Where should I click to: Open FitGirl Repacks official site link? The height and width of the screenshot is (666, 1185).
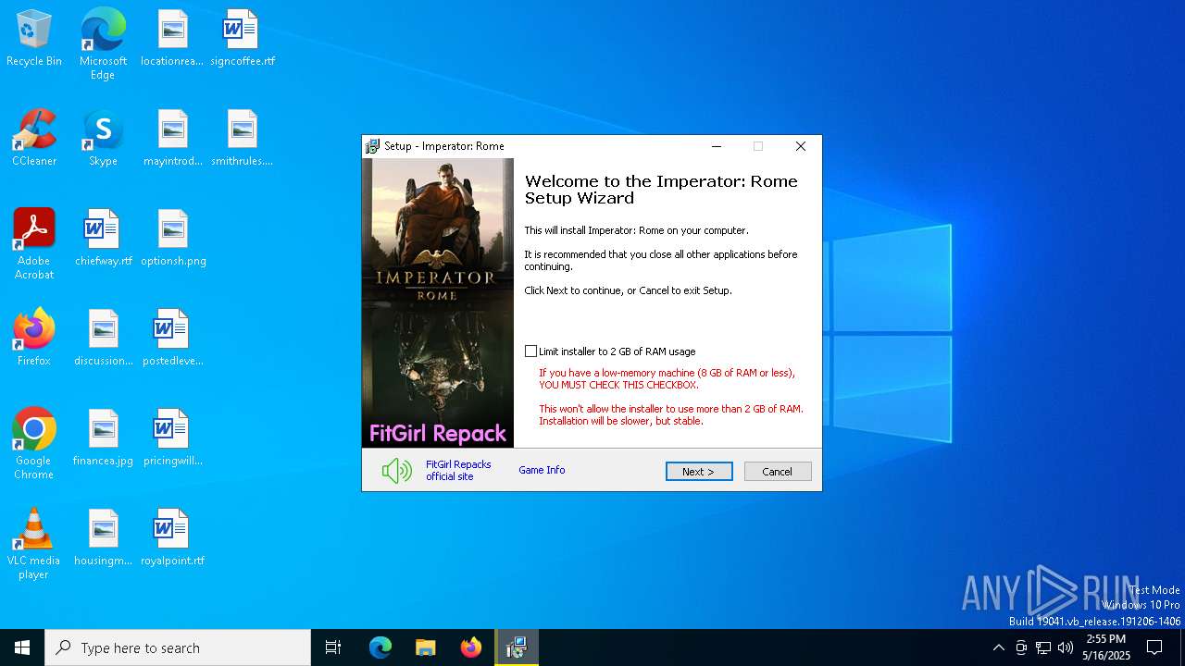coord(458,471)
